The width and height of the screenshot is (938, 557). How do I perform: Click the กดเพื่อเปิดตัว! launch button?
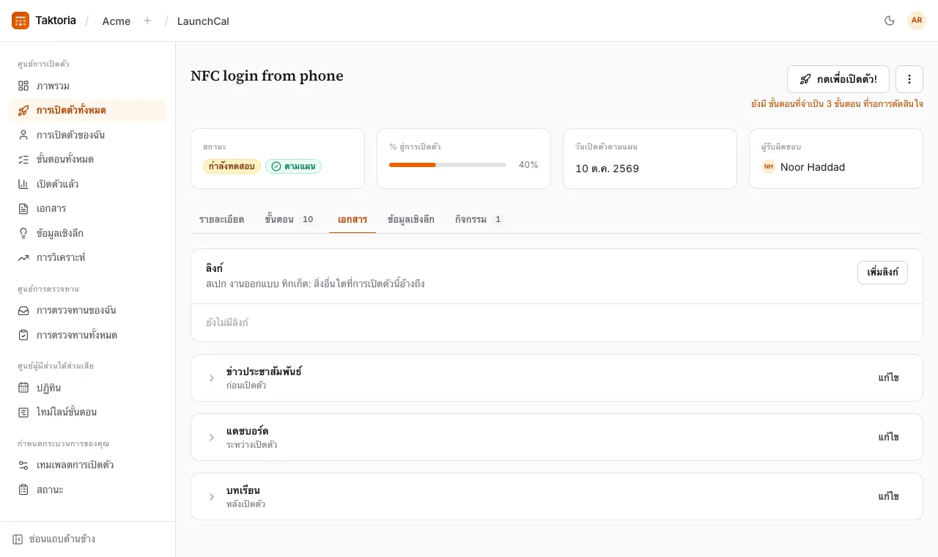coord(838,79)
